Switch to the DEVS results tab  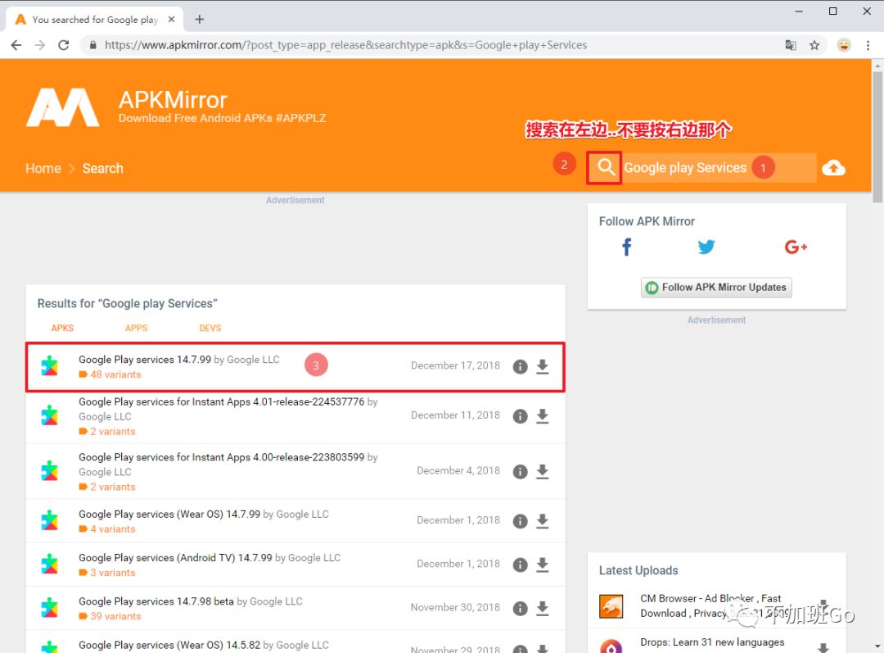coord(210,328)
